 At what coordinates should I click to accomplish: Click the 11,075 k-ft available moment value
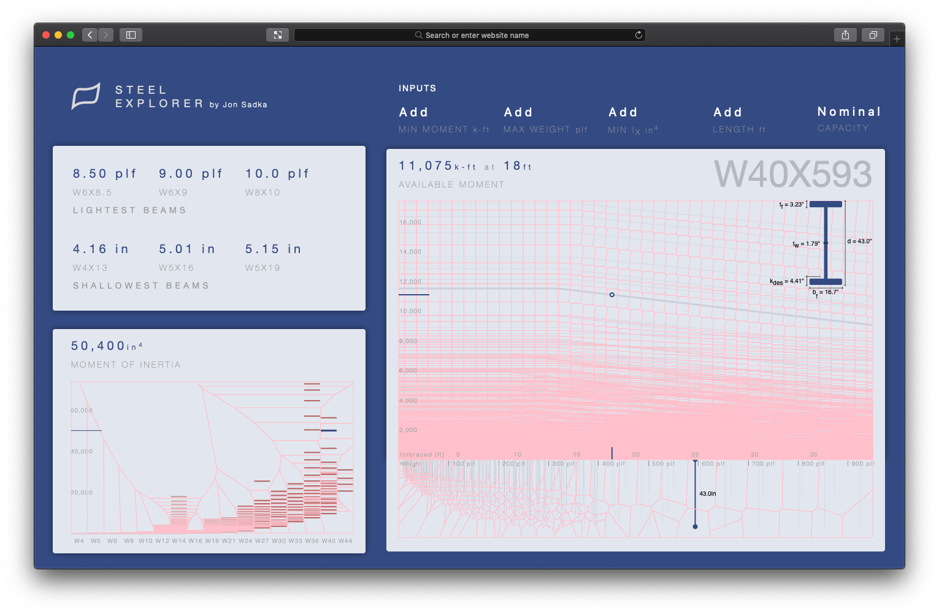coord(437,166)
